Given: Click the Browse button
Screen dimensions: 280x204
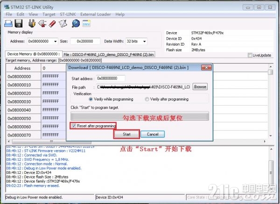Looking at the screenshot, I should 200,87.
